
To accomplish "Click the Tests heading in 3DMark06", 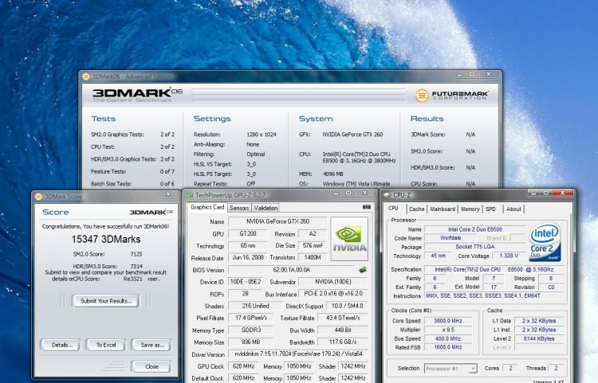I will click(104, 119).
